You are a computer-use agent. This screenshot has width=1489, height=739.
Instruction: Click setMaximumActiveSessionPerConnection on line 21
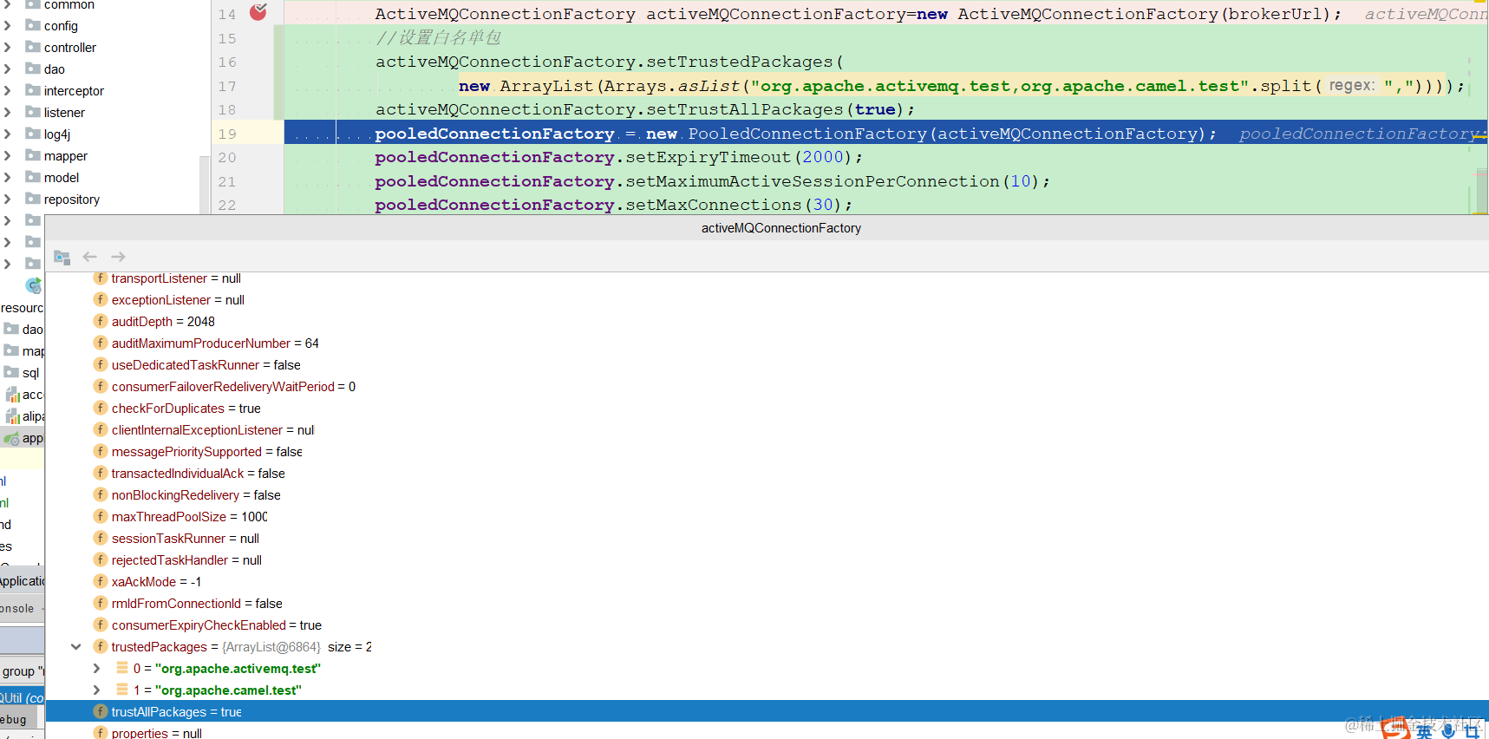813,181
